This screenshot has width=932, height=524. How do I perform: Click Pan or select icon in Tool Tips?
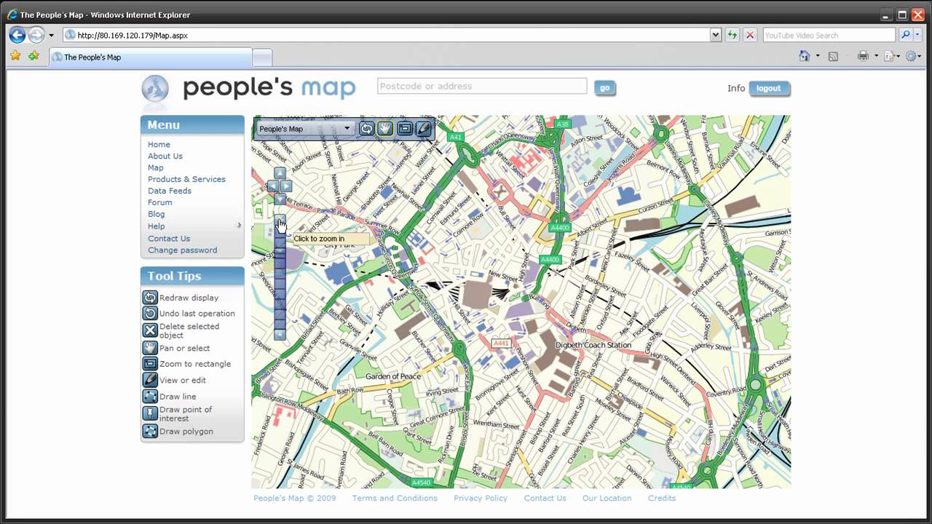pyautogui.click(x=150, y=348)
